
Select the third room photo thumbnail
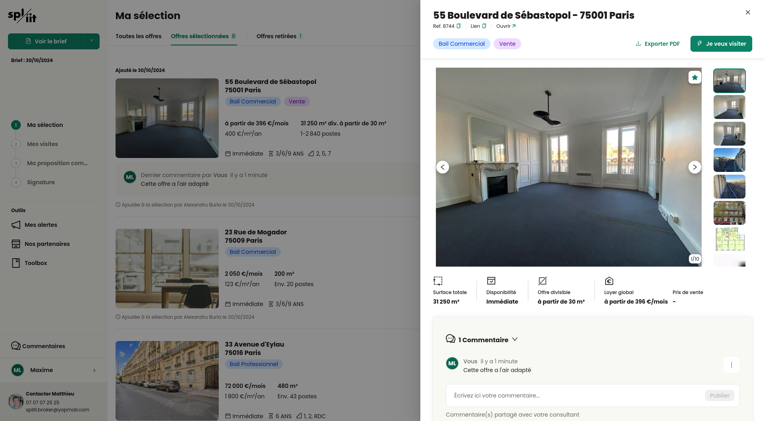coord(729,134)
